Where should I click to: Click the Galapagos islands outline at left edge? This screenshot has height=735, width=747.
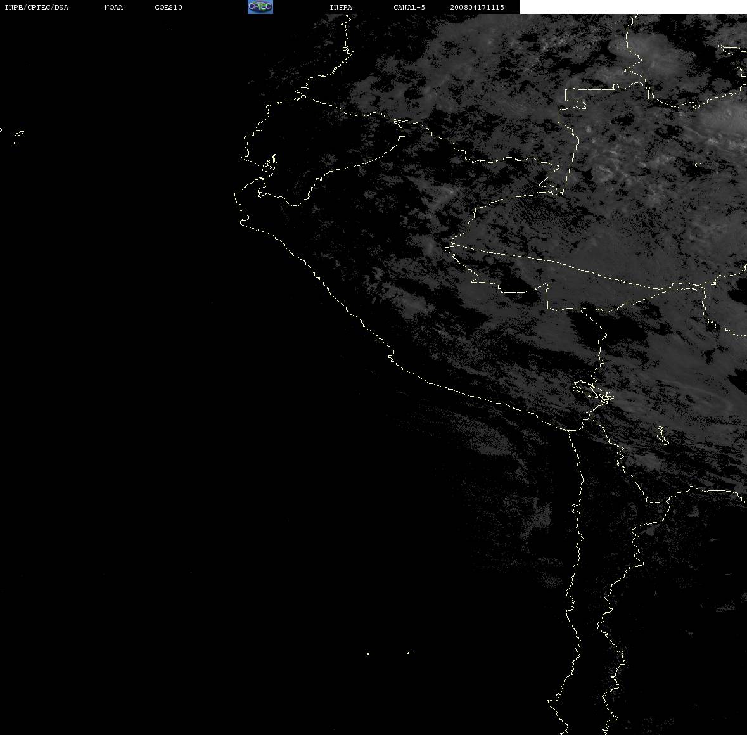click(15, 136)
